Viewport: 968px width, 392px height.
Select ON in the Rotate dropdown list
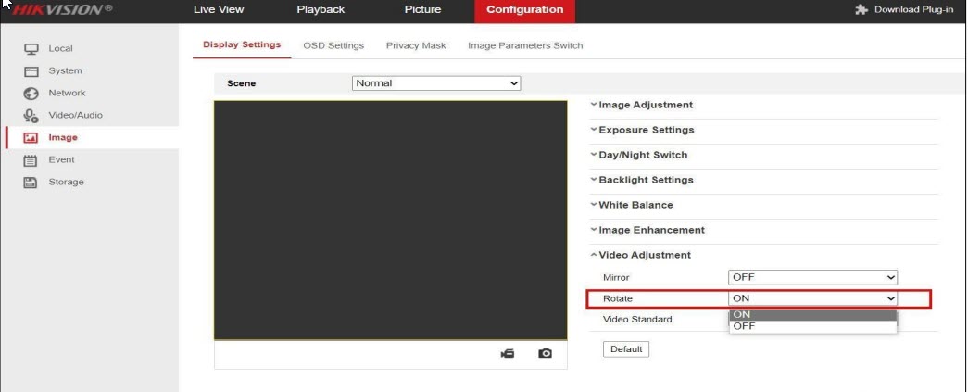point(812,314)
